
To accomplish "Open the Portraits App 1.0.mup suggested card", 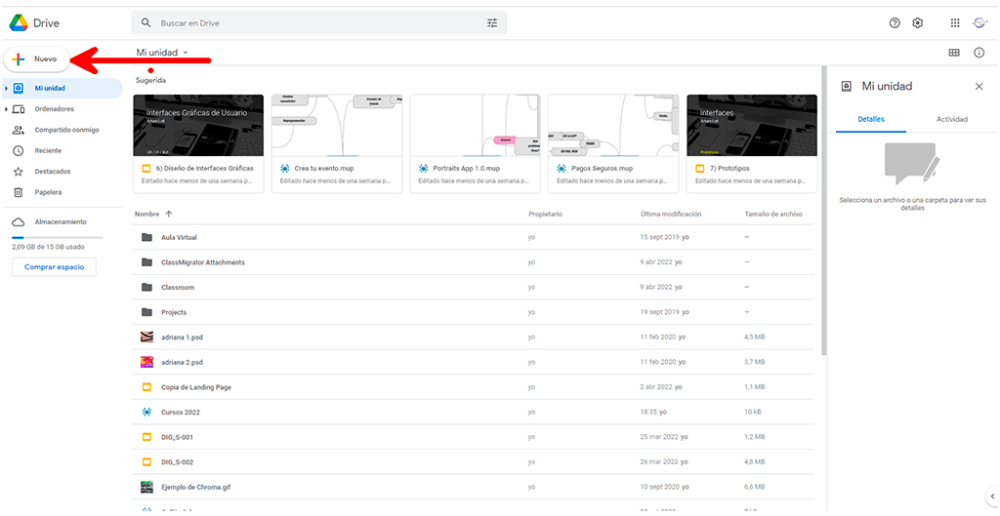I will [x=476, y=144].
